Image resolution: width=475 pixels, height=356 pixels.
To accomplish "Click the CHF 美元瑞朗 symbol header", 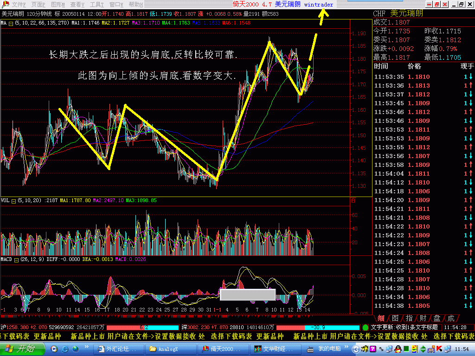I will click(398, 13).
